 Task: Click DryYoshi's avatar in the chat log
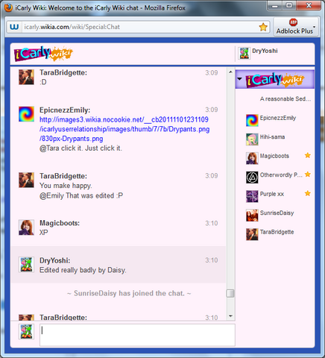(26, 265)
